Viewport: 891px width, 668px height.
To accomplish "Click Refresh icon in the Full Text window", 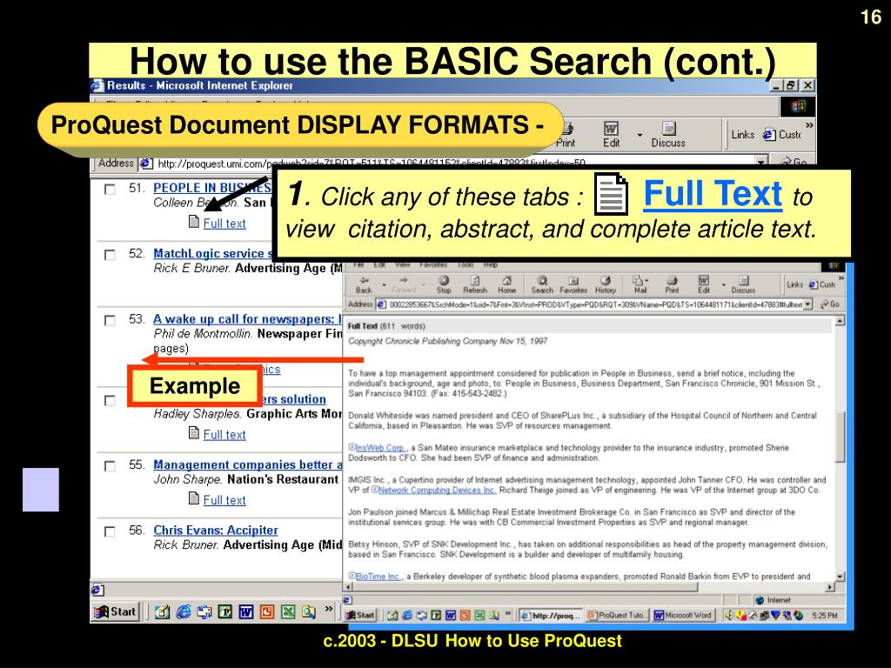I will point(475,284).
